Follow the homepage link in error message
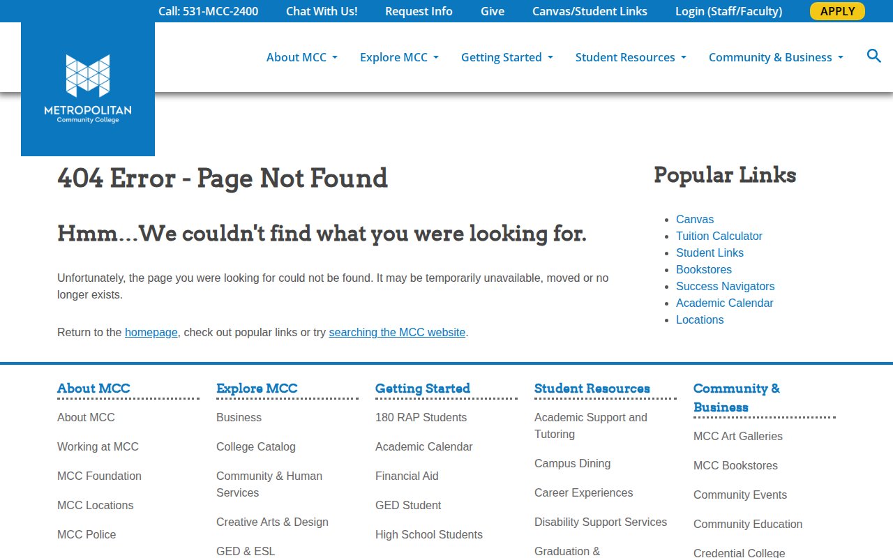The image size is (893, 558). (151, 332)
